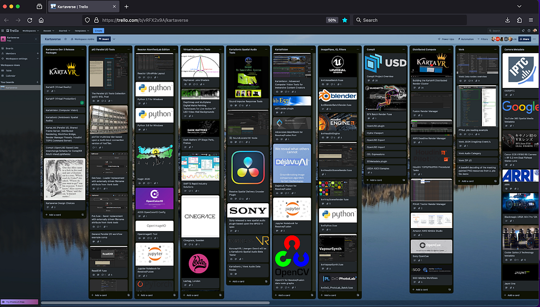Image resolution: width=540 pixels, height=307 pixels.
Task: Star the Kartaverse board
Action: pos(65,39)
